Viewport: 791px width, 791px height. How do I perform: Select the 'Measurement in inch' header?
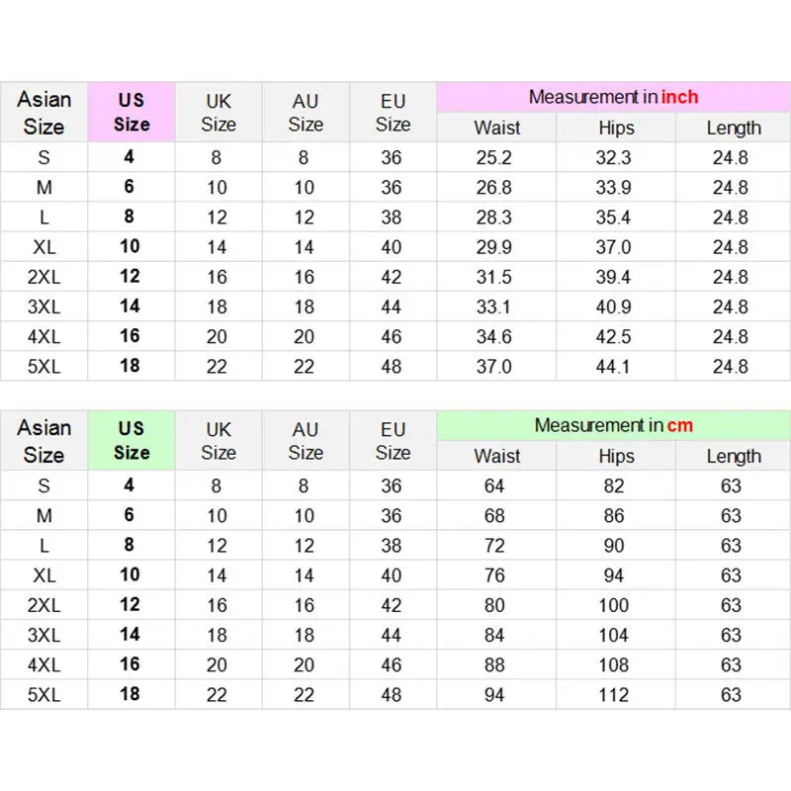point(613,97)
